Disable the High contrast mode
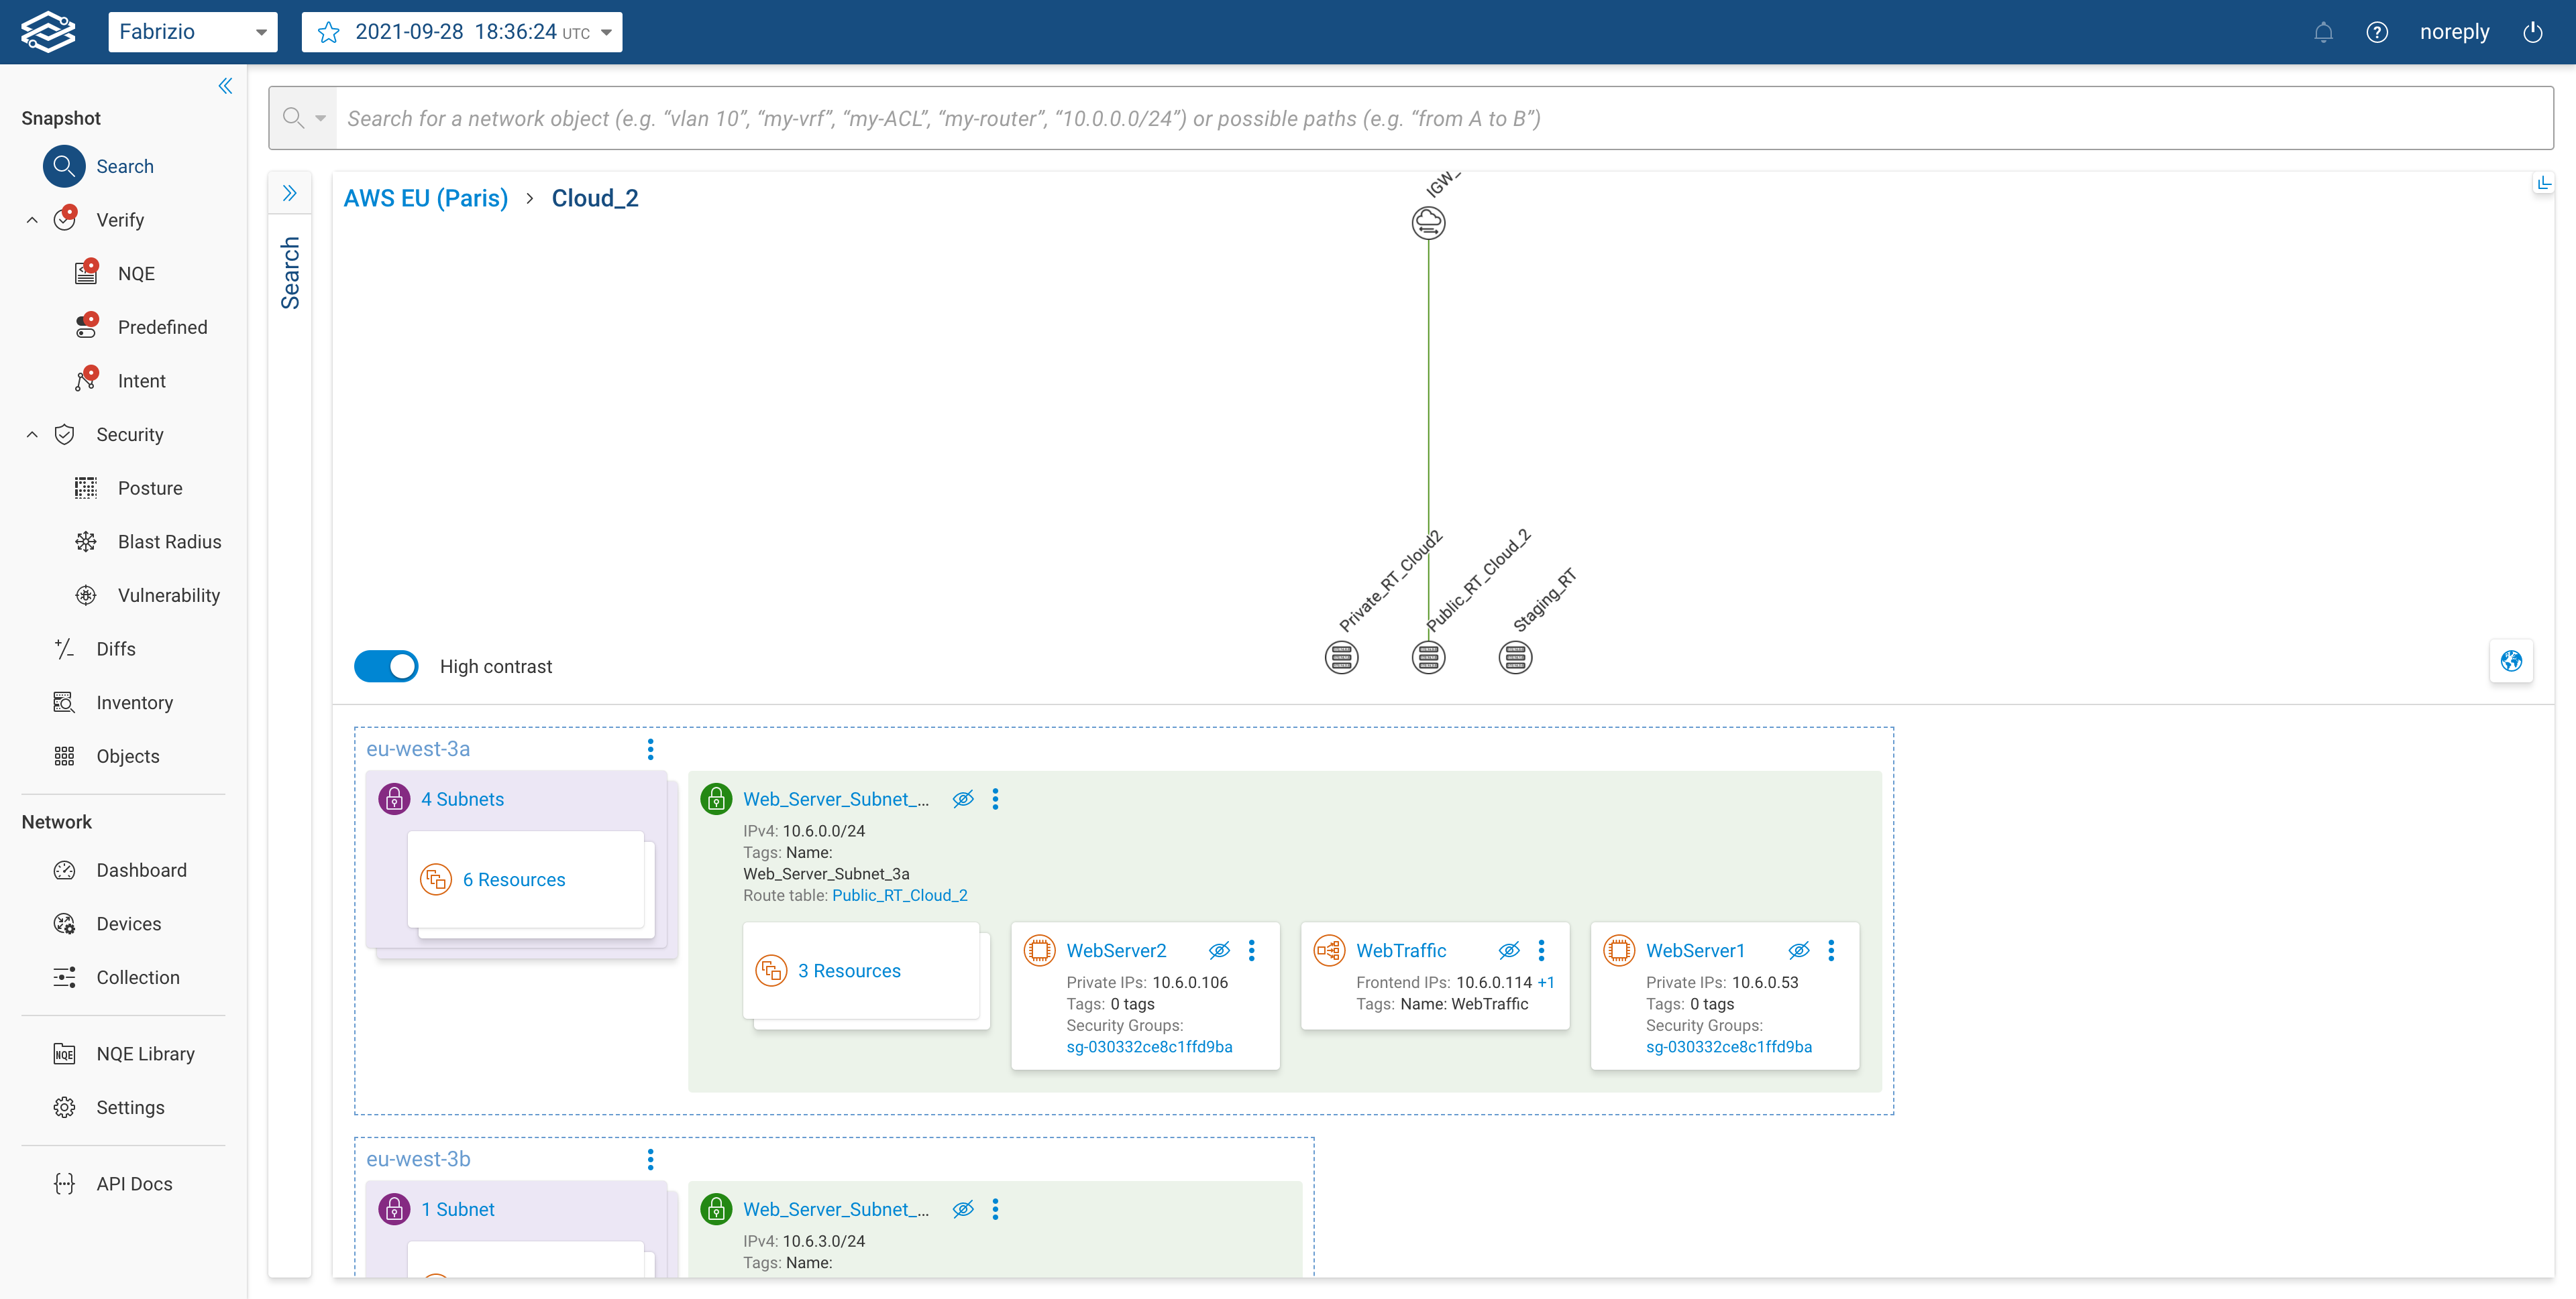2576x1299 pixels. [387, 666]
